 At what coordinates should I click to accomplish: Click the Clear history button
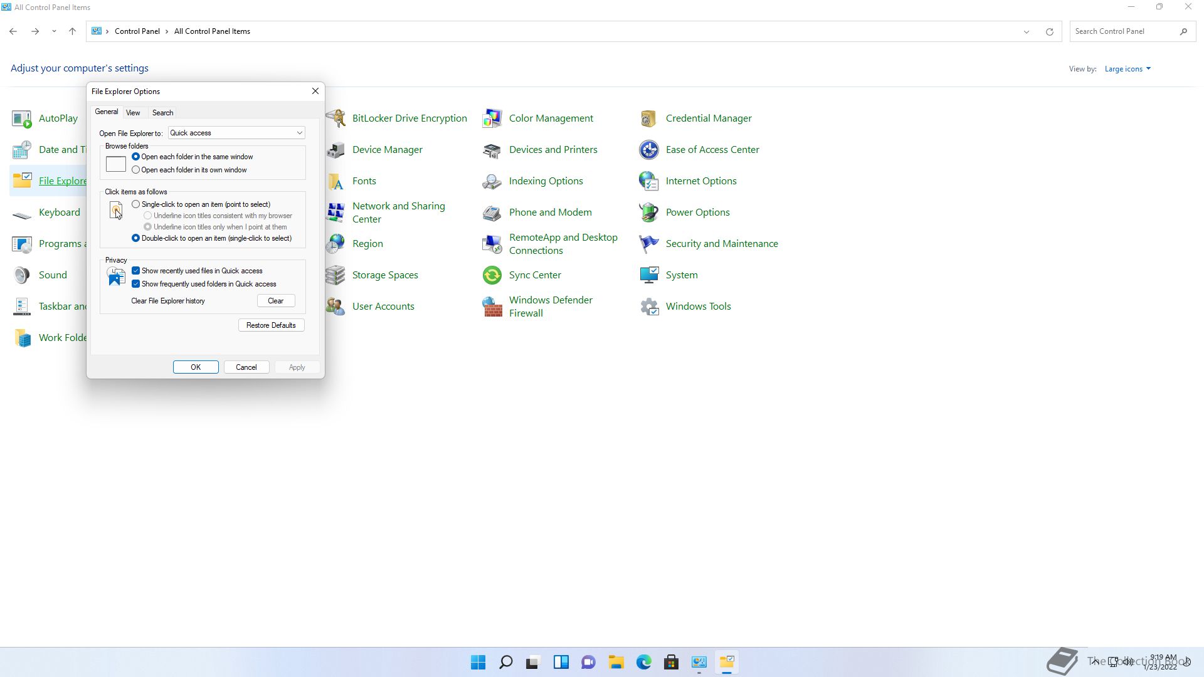point(276,301)
